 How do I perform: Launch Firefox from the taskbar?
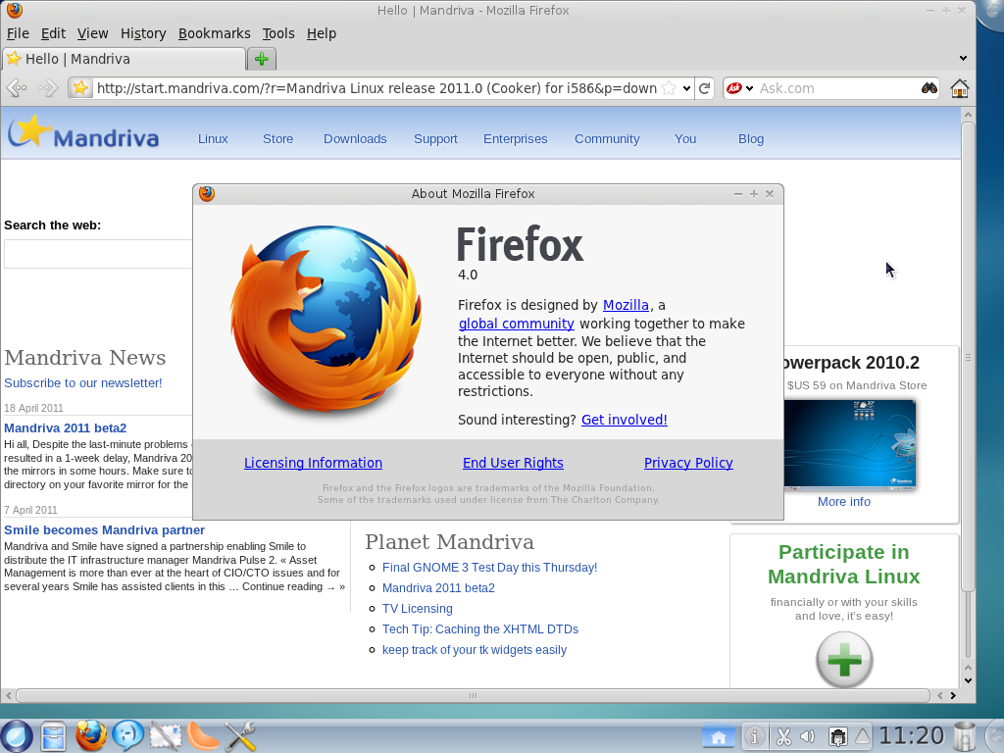pyautogui.click(x=91, y=735)
